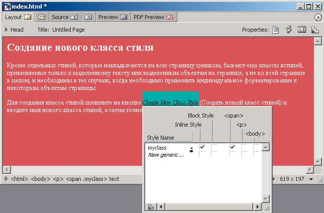Screen dimensions: 324x213
Task: Open the myclass row dropdown arrow
Action: click(x=191, y=150)
